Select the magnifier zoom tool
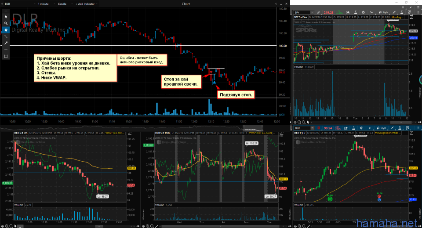 (6, 23)
